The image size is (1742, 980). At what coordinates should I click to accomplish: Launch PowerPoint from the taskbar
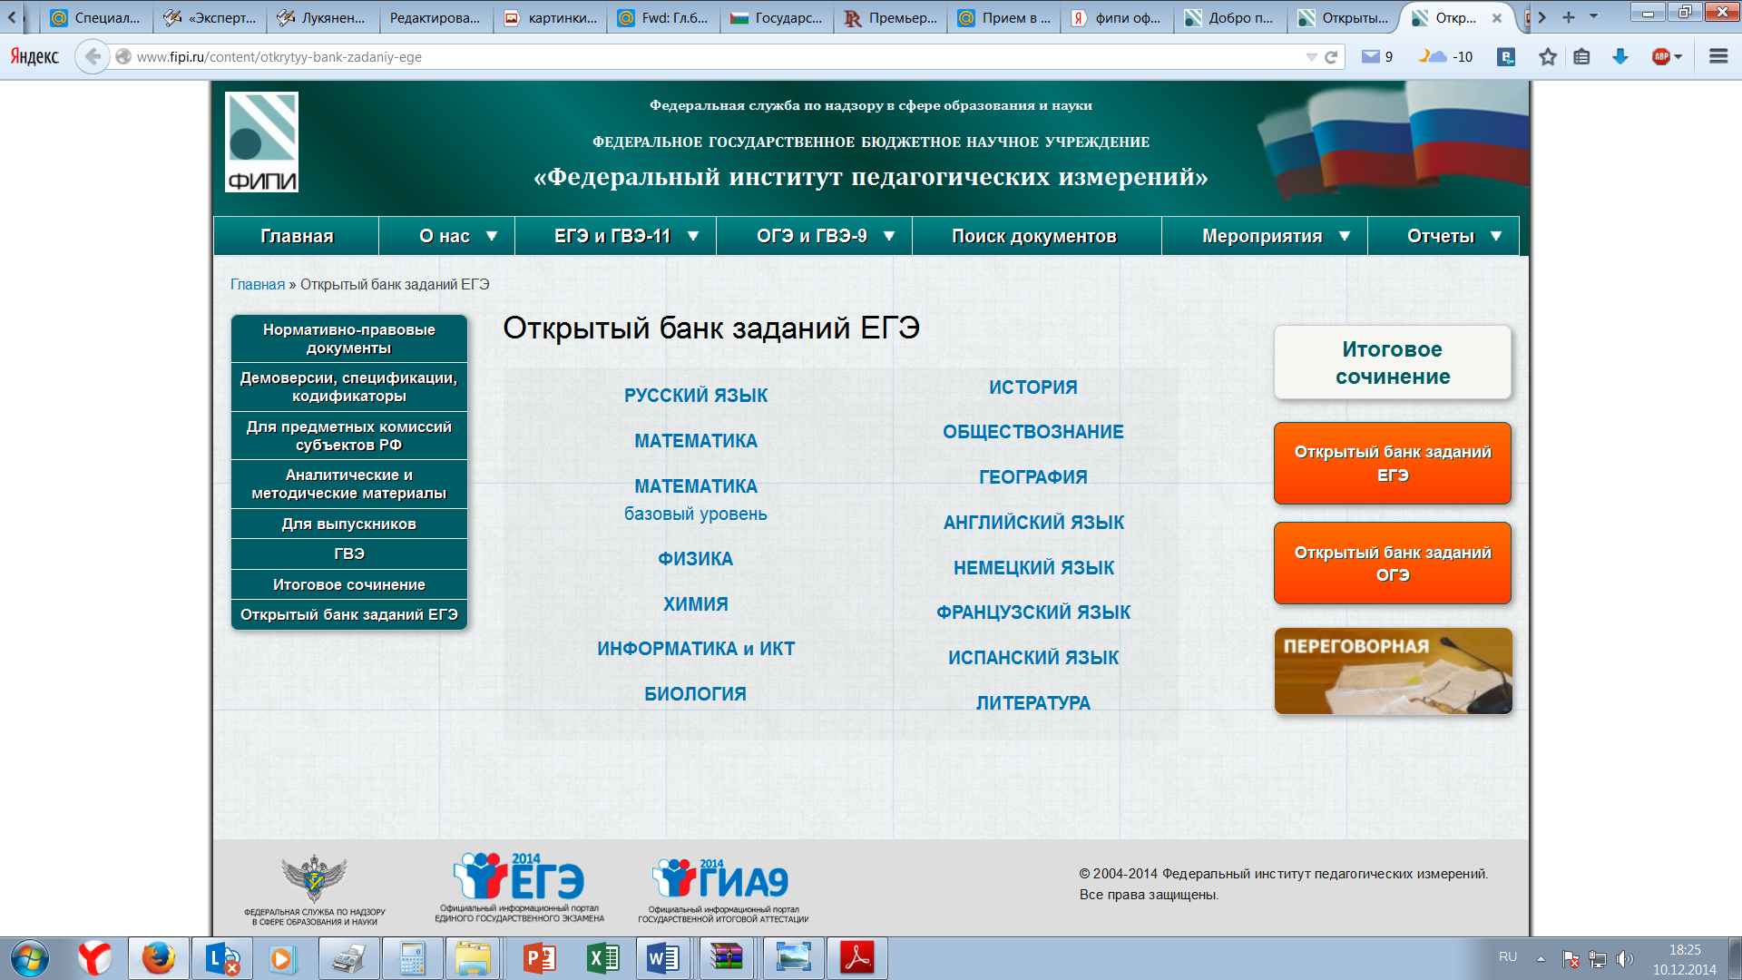click(x=540, y=958)
